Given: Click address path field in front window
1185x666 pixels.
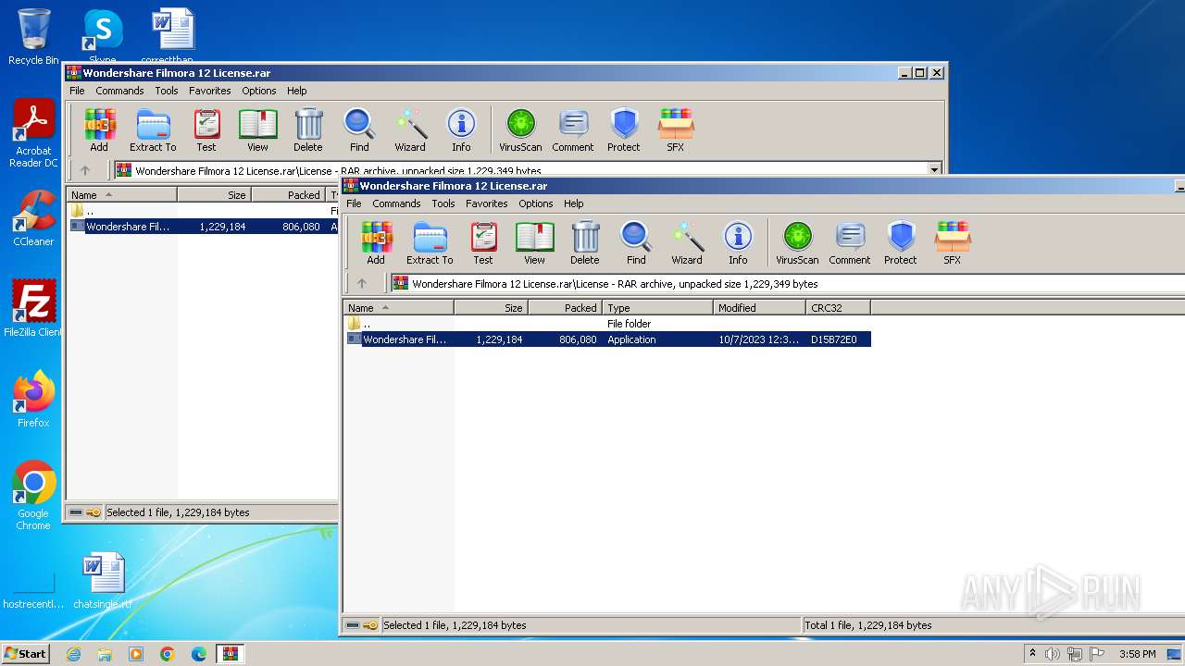Looking at the screenshot, I should 787,284.
